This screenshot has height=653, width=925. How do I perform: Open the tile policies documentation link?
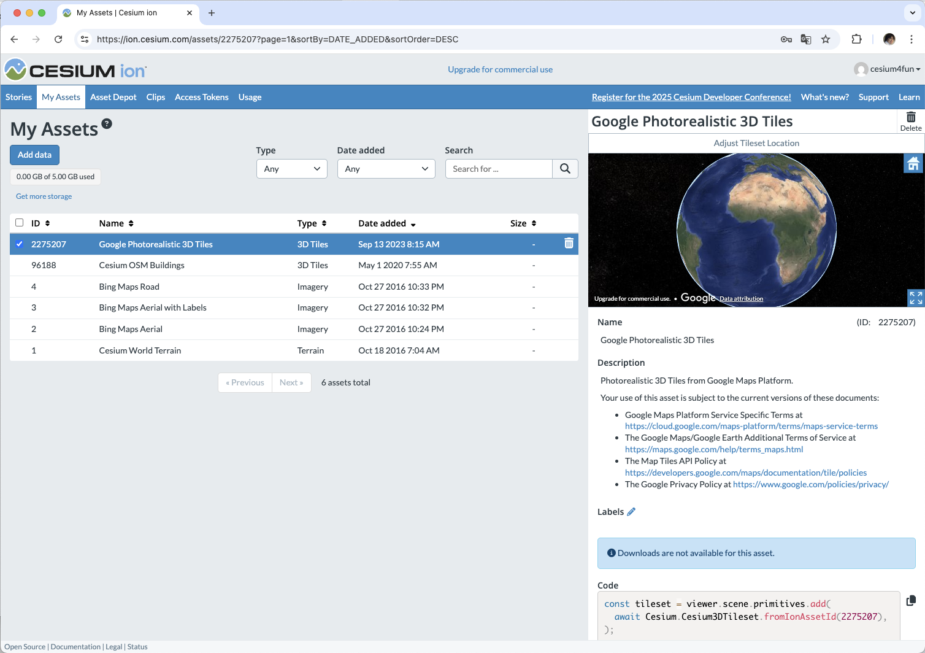(746, 473)
